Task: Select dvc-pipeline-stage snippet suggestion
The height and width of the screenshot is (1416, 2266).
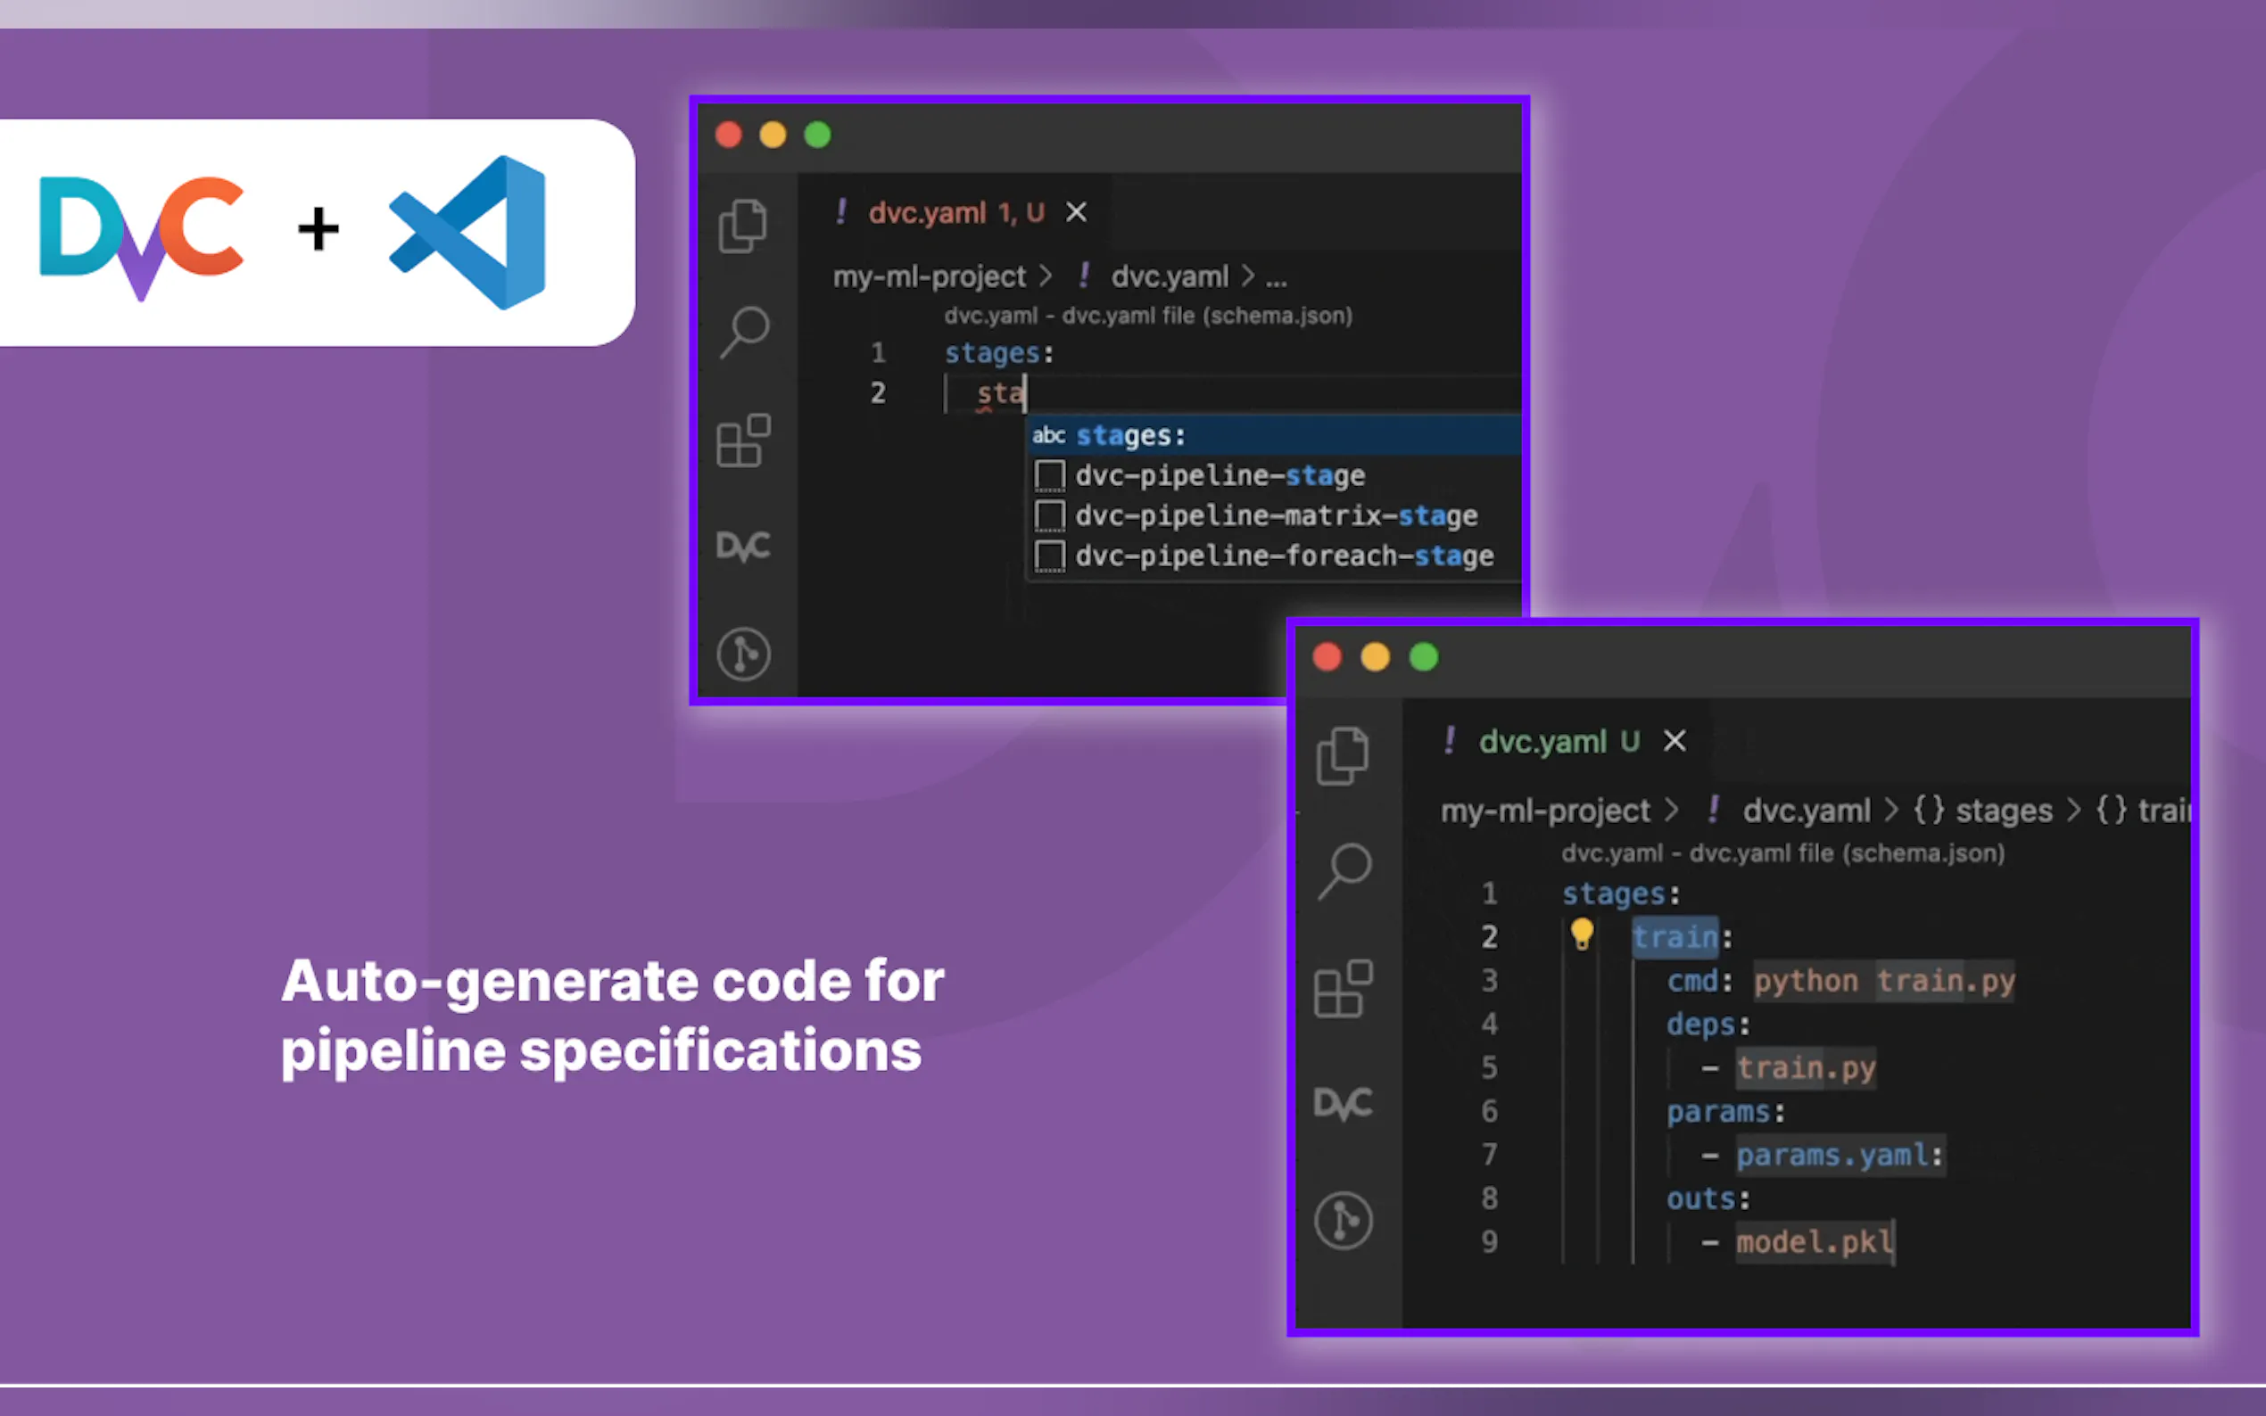Action: click(1219, 476)
